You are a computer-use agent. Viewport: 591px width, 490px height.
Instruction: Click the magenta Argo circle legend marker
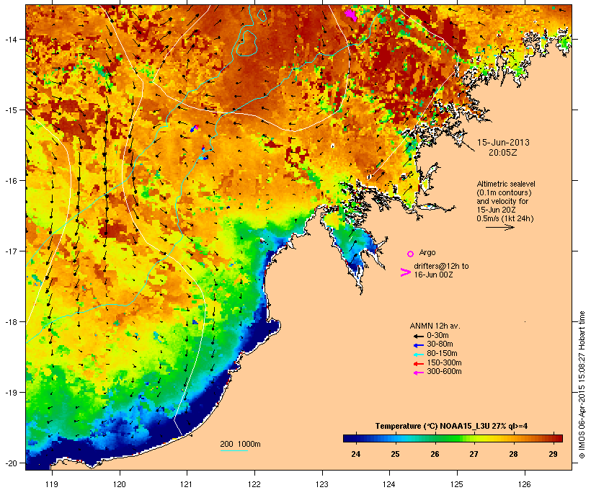(411, 254)
